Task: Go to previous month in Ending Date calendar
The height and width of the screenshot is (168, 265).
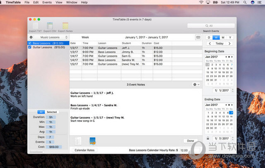Action: tap(226, 105)
